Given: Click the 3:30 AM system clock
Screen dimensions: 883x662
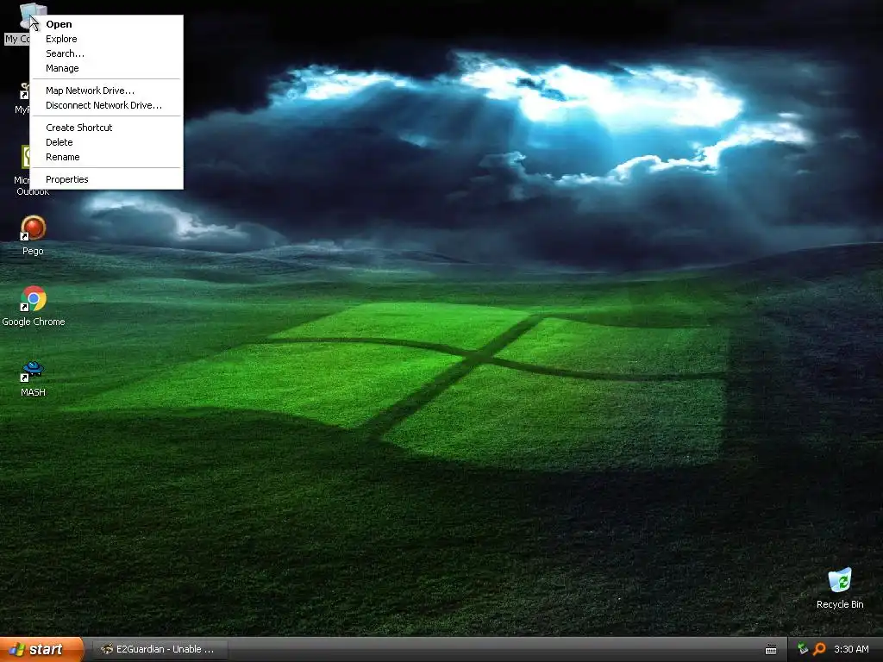Looking at the screenshot, I should (x=851, y=649).
